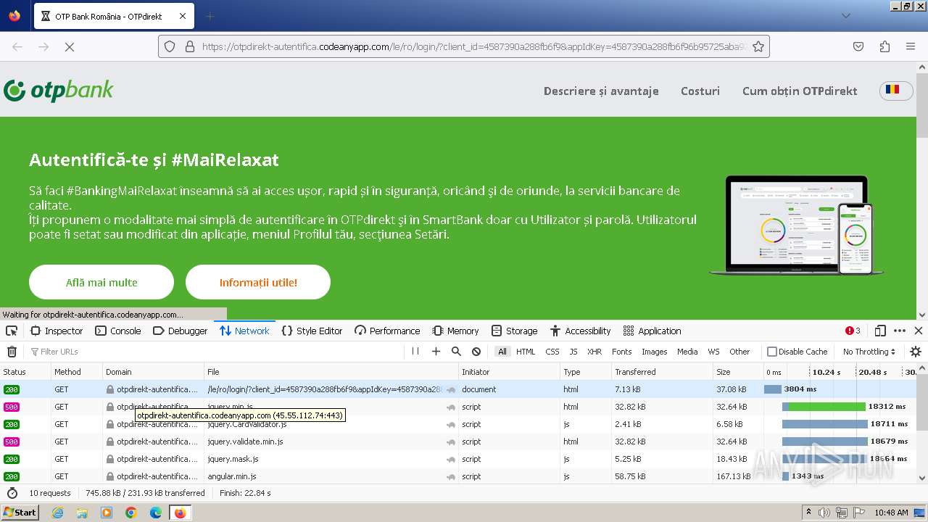Click the performance analysis stopwatch icon
The width and height of the screenshot is (928, 522).
pos(12,493)
